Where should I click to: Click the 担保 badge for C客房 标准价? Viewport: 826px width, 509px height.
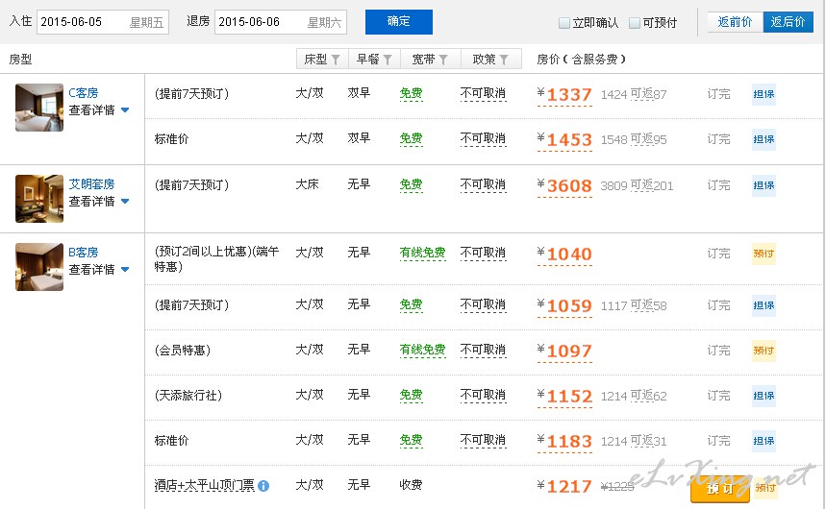(x=763, y=139)
